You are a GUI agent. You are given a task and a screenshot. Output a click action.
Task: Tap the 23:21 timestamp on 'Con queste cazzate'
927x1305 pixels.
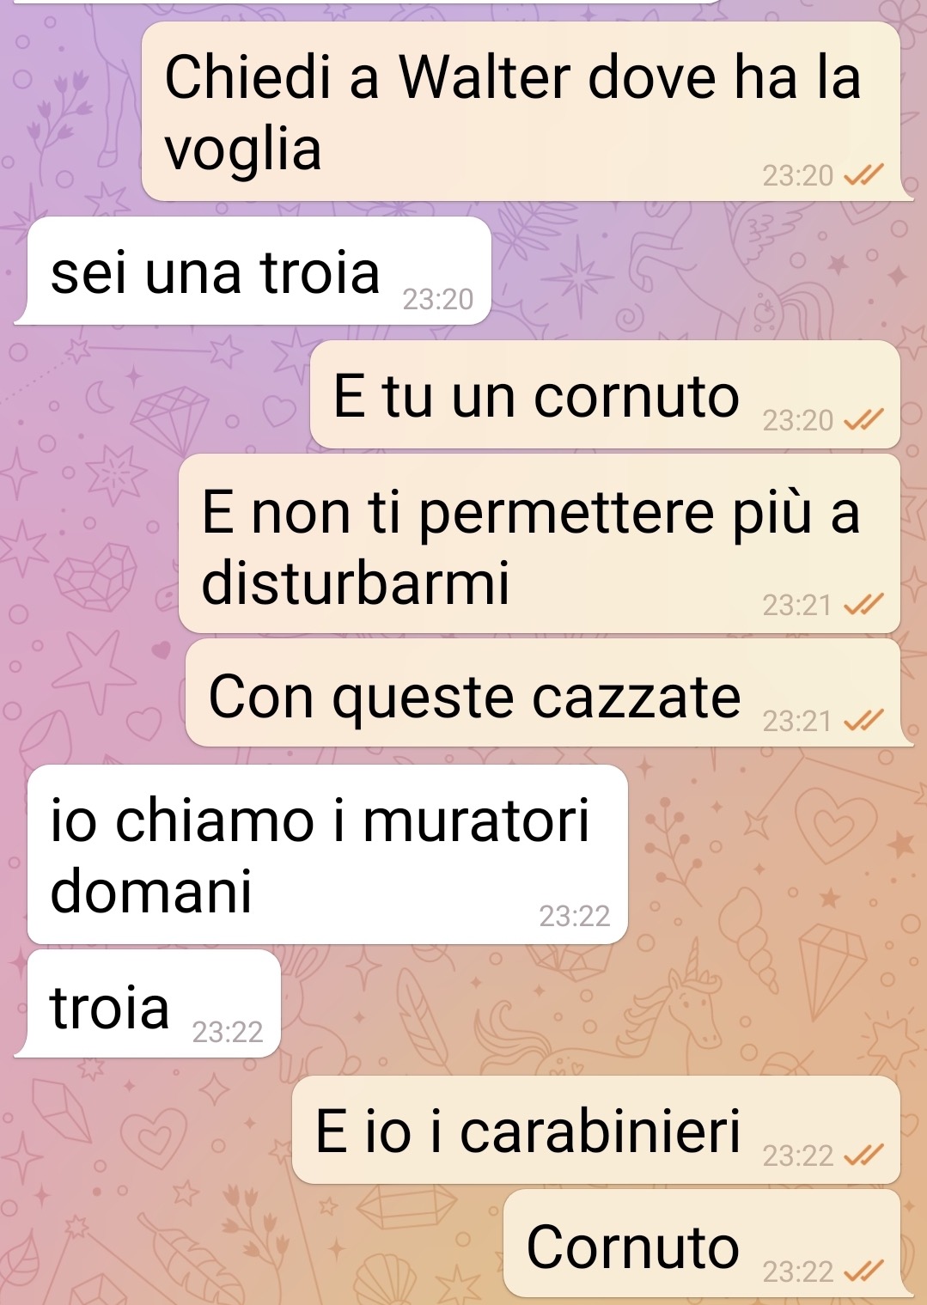point(797,722)
